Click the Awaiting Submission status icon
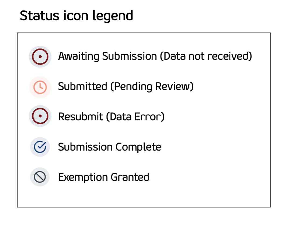292x227 pixels. coord(40,56)
